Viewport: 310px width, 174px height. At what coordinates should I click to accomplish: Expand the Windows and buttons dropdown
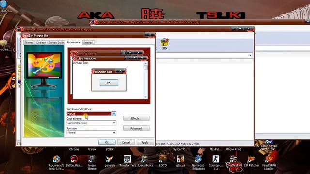[x=114, y=114]
